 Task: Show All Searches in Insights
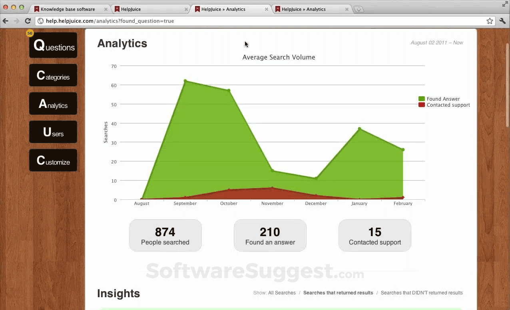[282, 293]
